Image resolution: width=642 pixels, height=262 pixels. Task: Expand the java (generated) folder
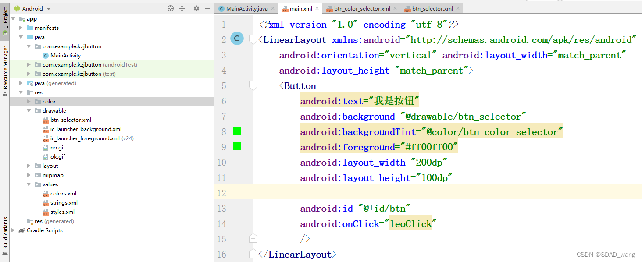21,83
